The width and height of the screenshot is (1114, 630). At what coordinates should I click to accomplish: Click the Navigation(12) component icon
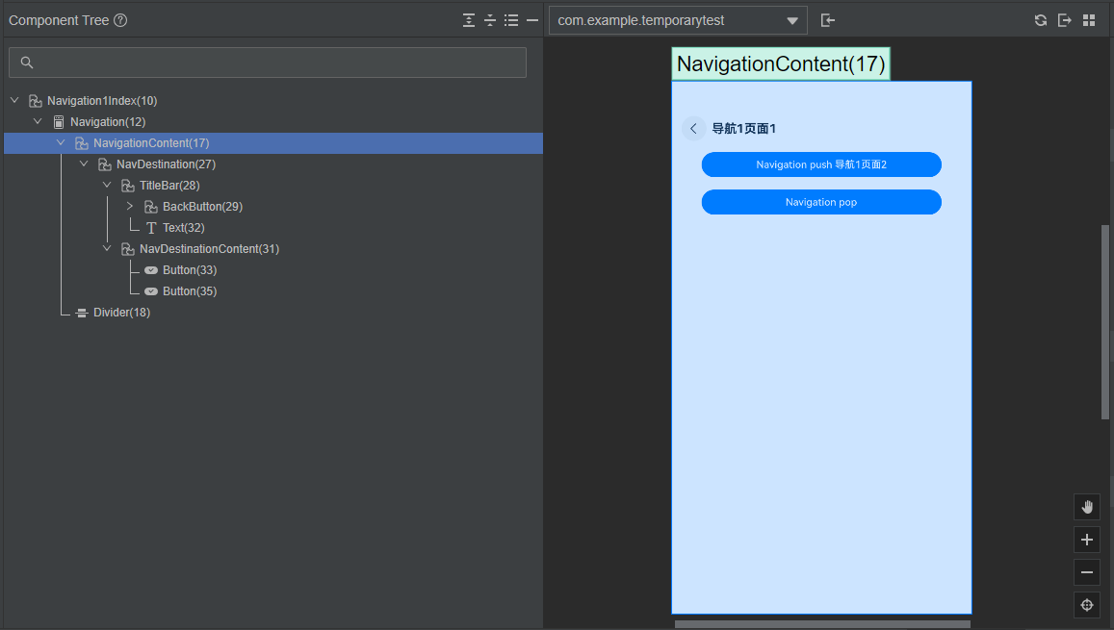(59, 122)
